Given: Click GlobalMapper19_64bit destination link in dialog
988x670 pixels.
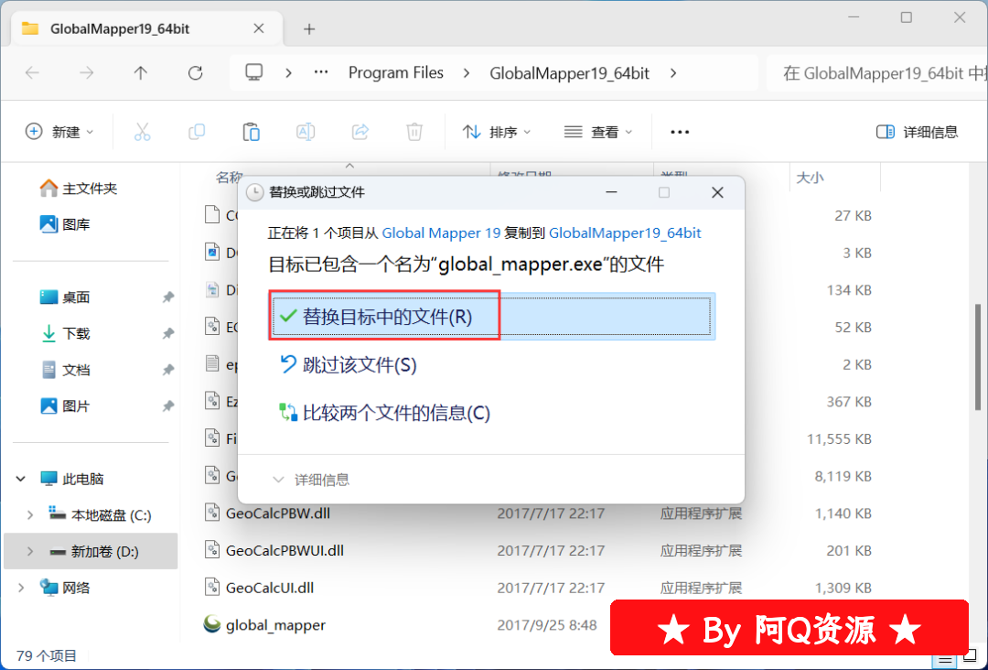Looking at the screenshot, I should click(625, 233).
